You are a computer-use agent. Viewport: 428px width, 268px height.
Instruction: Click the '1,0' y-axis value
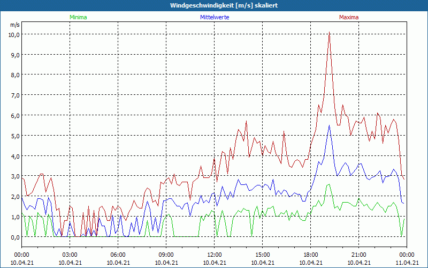click(x=16, y=217)
